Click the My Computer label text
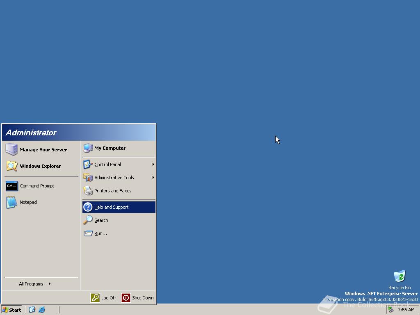 [110, 148]
